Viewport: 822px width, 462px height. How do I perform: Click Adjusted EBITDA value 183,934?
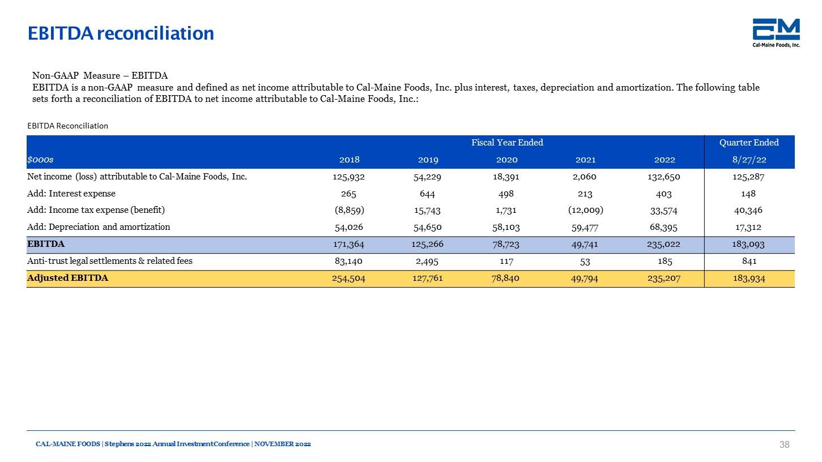coord(748,279)
